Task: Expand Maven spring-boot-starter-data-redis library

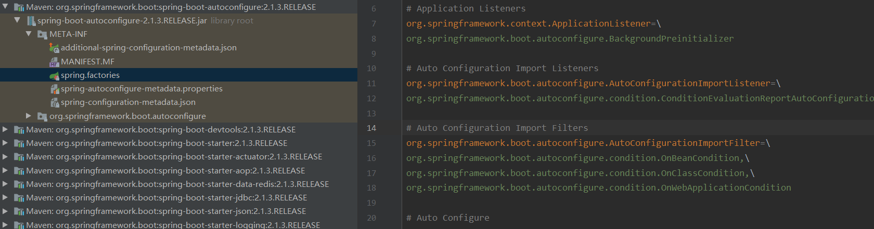Action: [5, 184]
